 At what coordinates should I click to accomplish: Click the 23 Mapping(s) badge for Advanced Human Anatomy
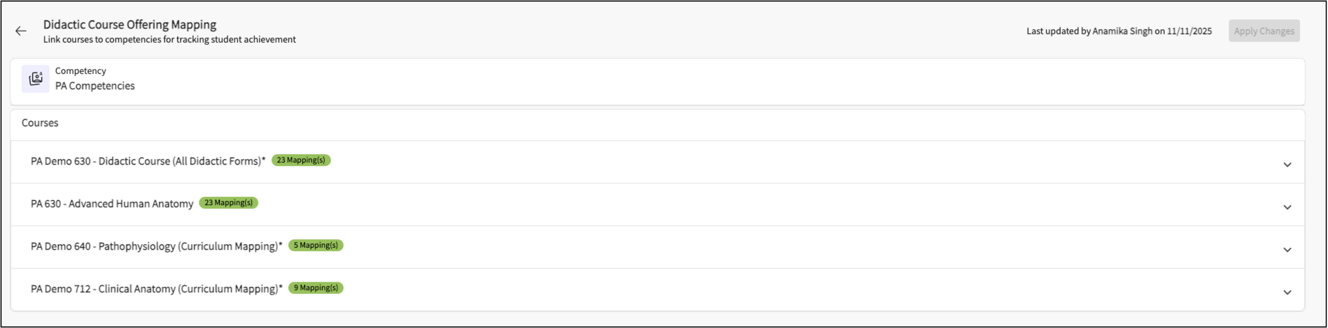pos(228,203)
